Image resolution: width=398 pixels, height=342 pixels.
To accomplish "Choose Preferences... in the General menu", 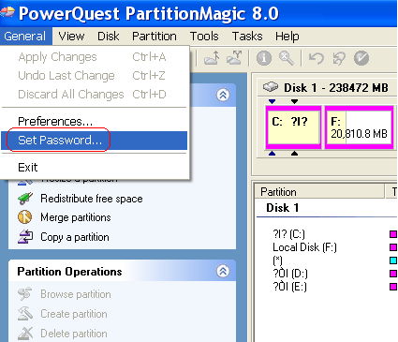I will pyautogui.click(x=94, y=122).
